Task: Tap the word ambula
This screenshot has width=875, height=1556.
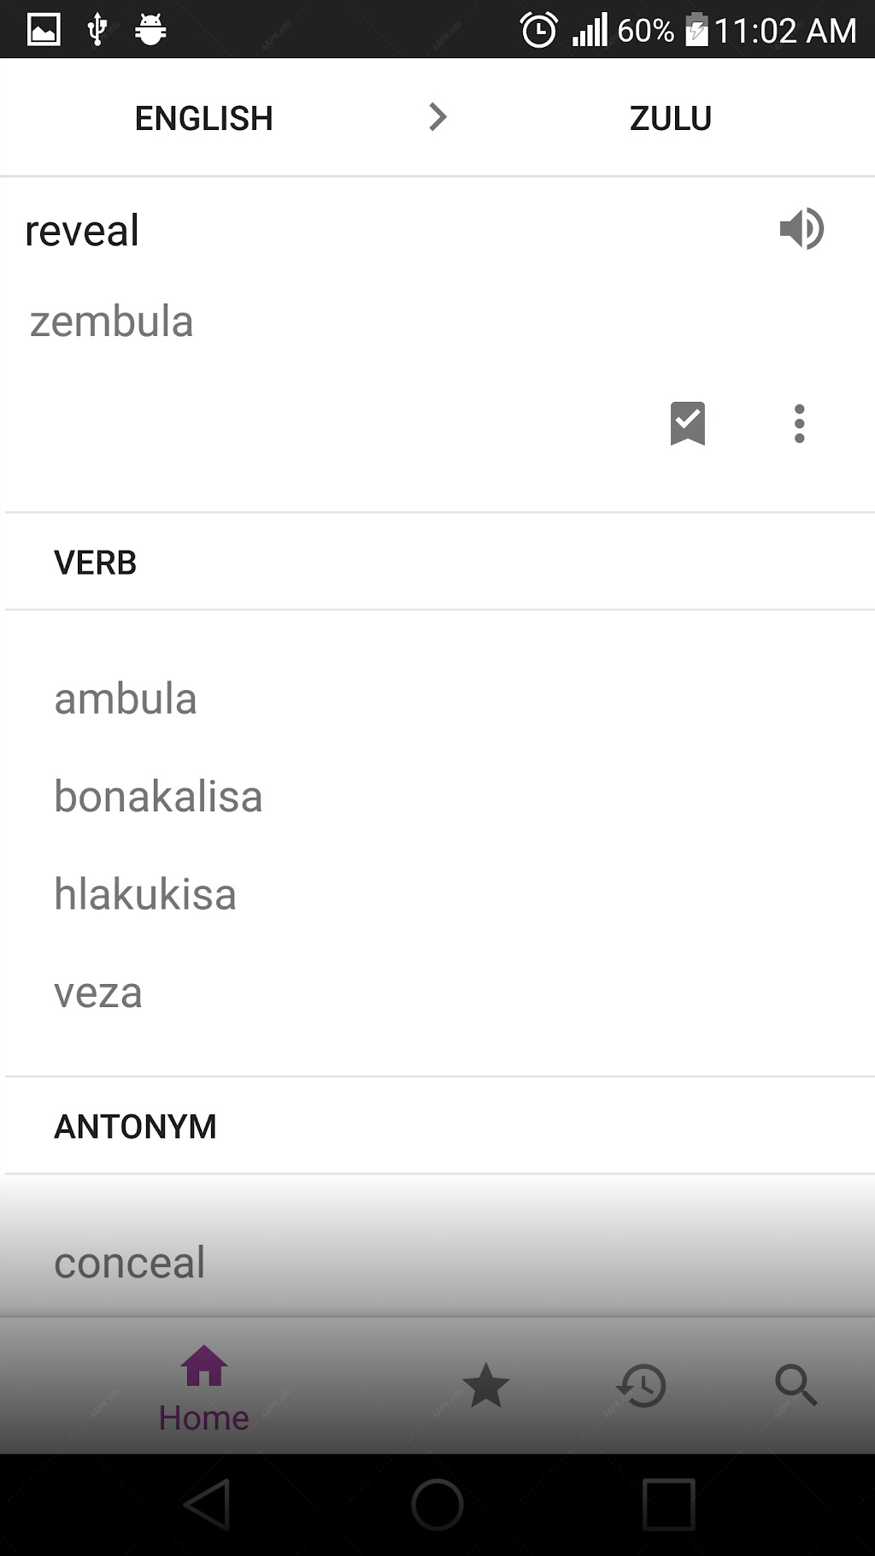Action: pos(126,699)
